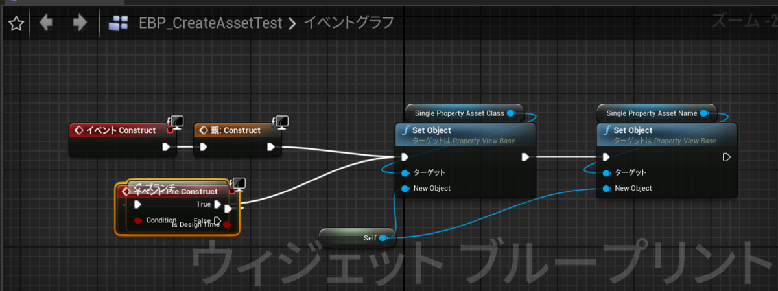Screen dimensions: 778x291
Task: Go forward with the right arrow
Action: [80, 23]
